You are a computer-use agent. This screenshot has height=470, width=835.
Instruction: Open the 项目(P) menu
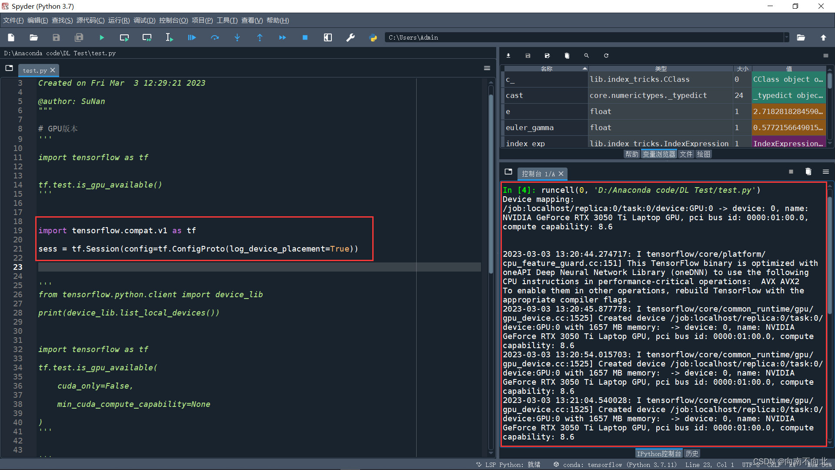point(202,20)
